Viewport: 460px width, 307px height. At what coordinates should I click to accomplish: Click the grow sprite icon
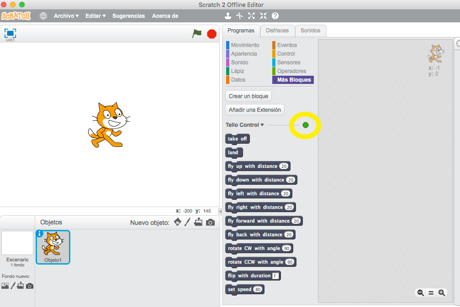click(251, 16)
